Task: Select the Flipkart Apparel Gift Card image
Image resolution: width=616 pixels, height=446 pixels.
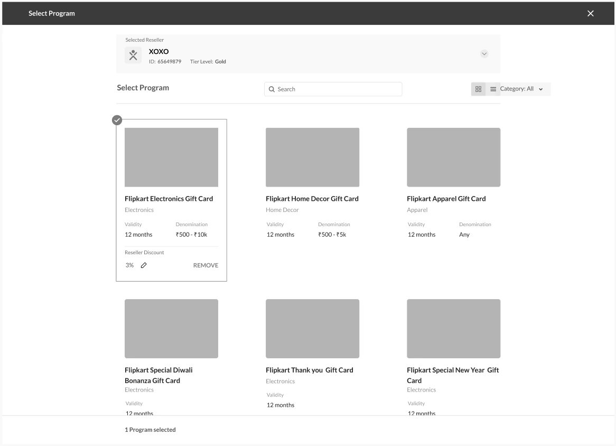Action: tap(453, 157)
